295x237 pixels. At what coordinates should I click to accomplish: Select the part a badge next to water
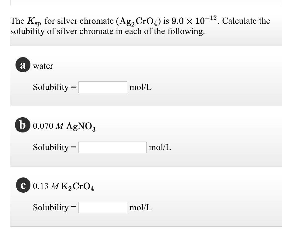[22, 65]
